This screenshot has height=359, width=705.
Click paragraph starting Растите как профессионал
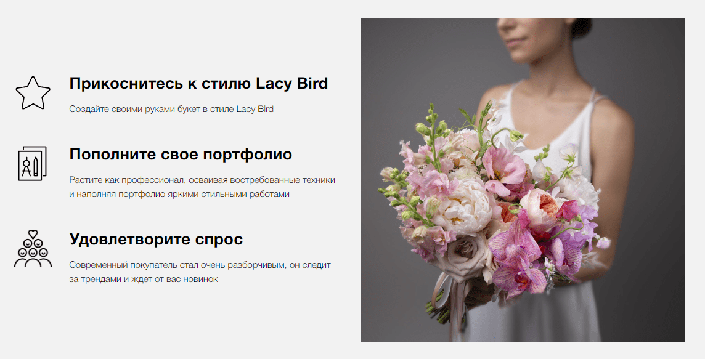tap(202, 187)
